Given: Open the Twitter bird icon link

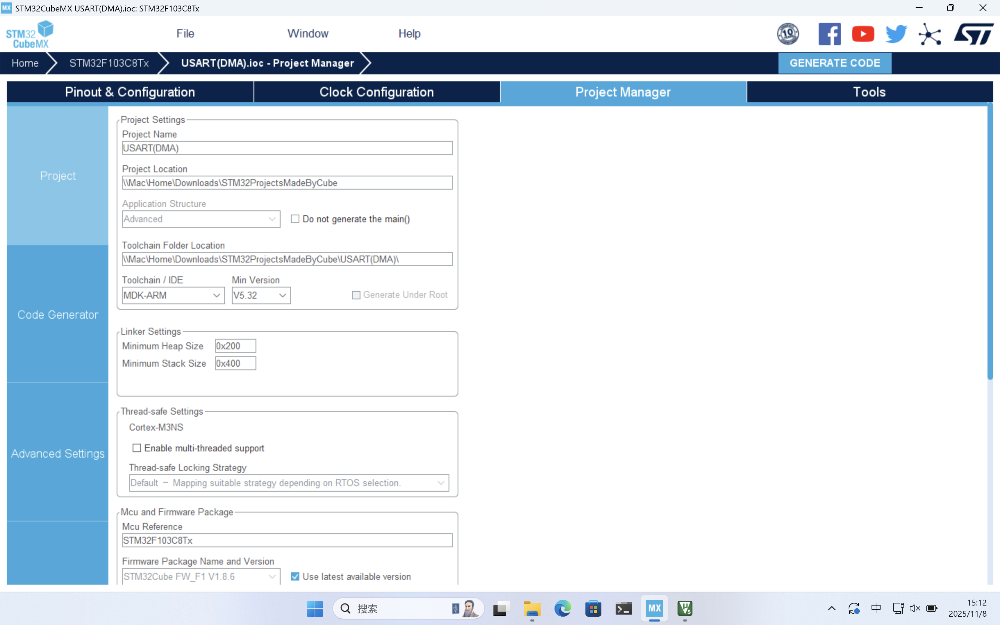Looking at the screenshot, I should click(x=896, y=34).
